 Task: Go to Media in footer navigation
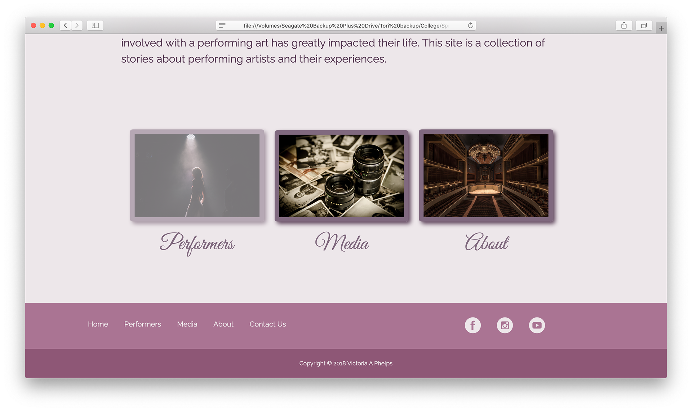(187, 324)
